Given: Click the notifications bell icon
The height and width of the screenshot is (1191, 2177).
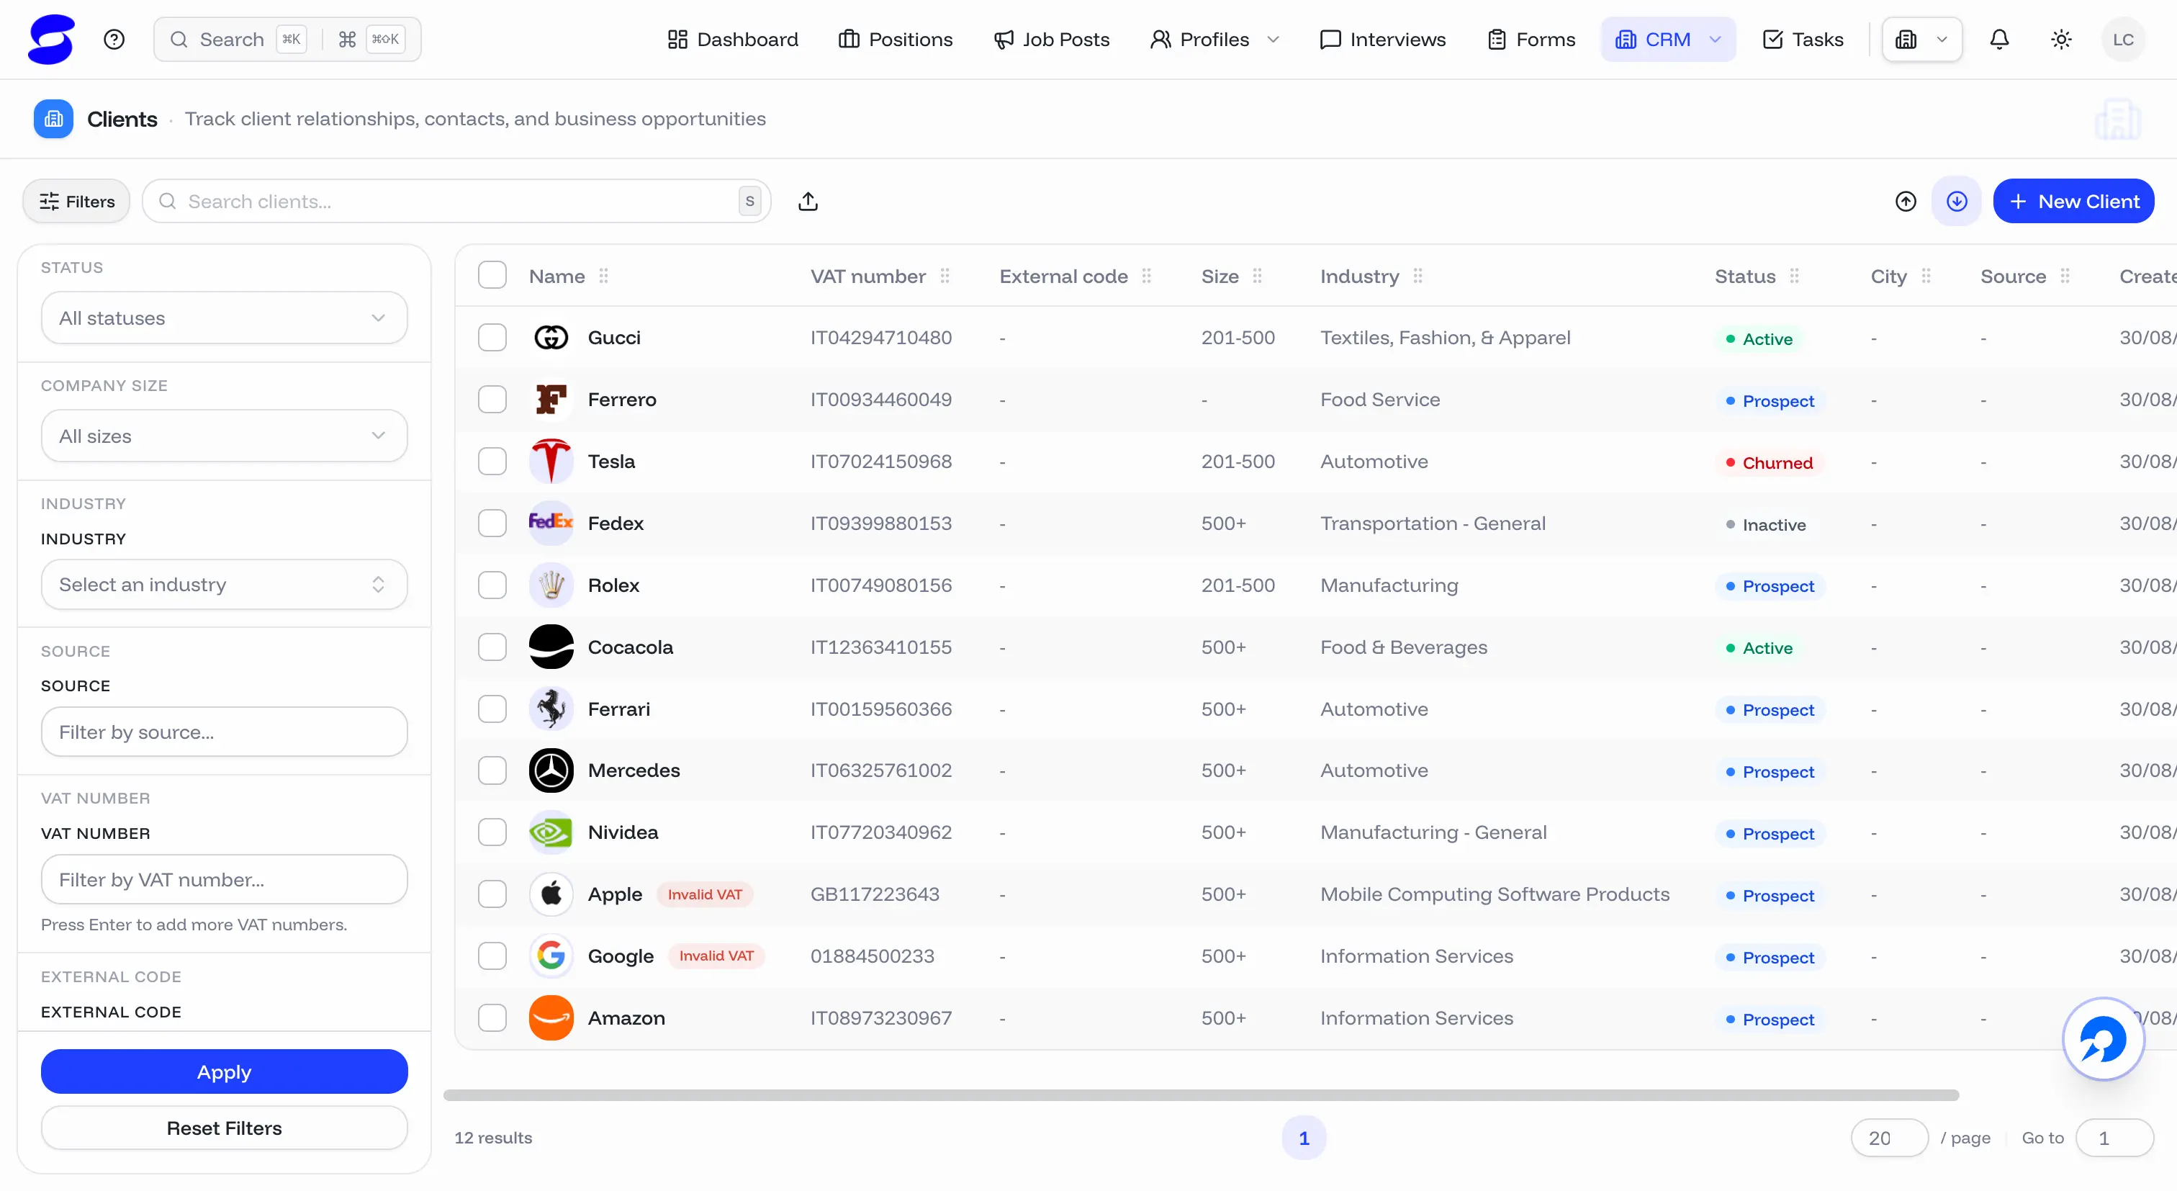Looking at the screenshot, I should [1998, 40].
